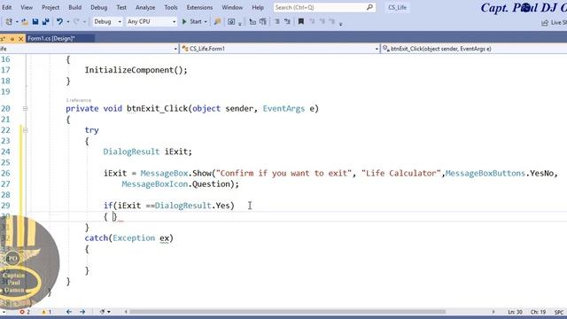567x319 pixels.
Task: Click the decrease indent icon
Action: click(x=277, y=21)
